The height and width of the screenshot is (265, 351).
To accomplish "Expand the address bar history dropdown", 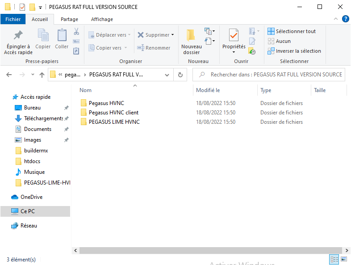I will (167, 75).
